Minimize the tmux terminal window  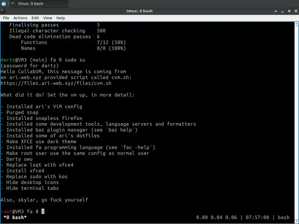(282, 11)
